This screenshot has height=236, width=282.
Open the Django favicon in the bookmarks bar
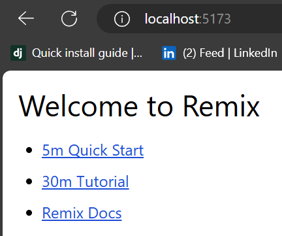click(x=18, y=53)
